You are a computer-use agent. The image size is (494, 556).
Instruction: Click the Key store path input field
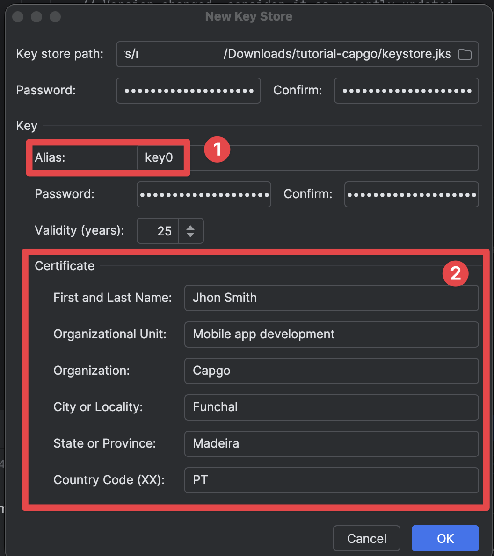(281, 54)
